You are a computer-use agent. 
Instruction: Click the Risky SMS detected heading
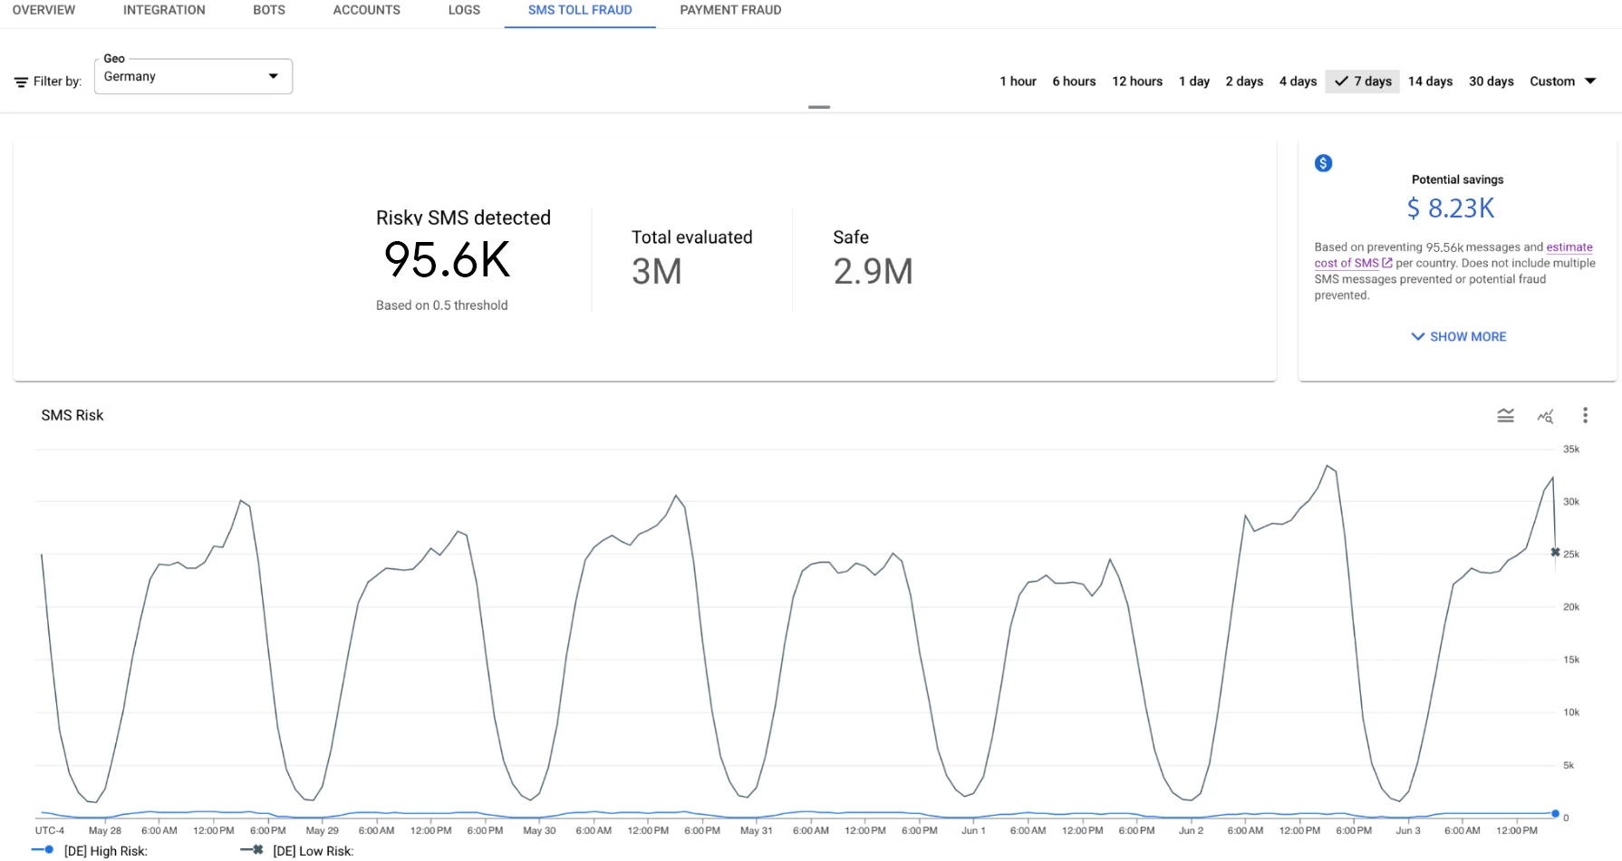click(x=463, y=218)
